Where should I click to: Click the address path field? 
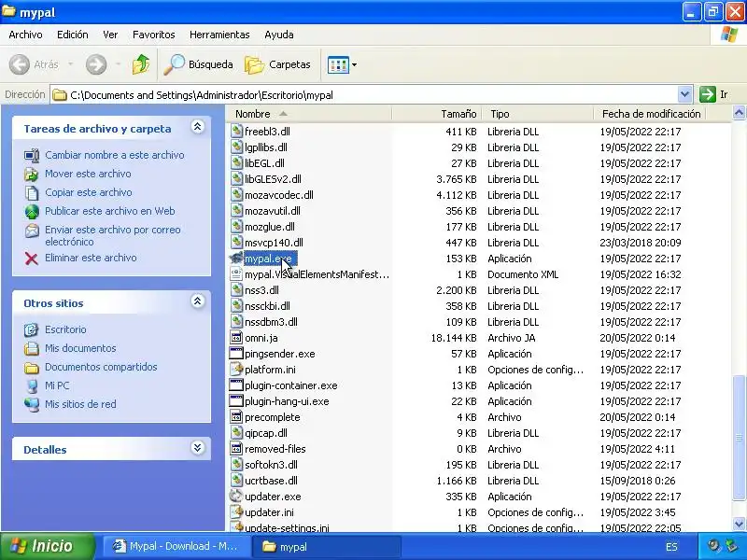point(364,95)
